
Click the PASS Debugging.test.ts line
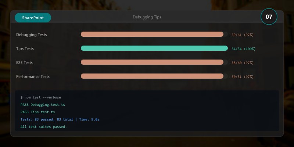pyautogui.click(x=43, y=105)
